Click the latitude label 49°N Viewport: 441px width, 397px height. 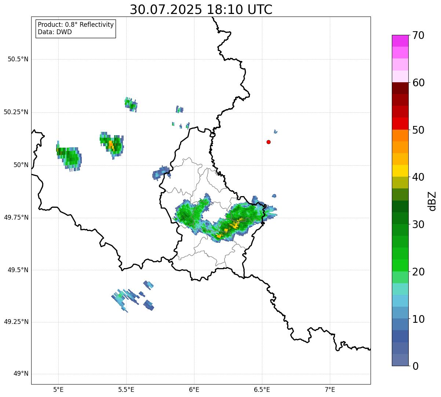21,373
